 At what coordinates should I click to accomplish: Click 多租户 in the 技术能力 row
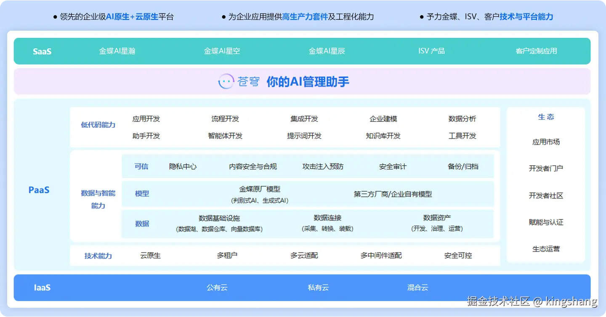(x=227, y=255)
